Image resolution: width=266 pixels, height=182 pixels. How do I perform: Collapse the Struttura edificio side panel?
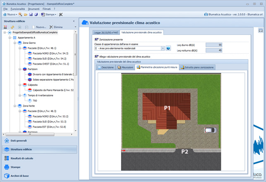pos(74,21)
